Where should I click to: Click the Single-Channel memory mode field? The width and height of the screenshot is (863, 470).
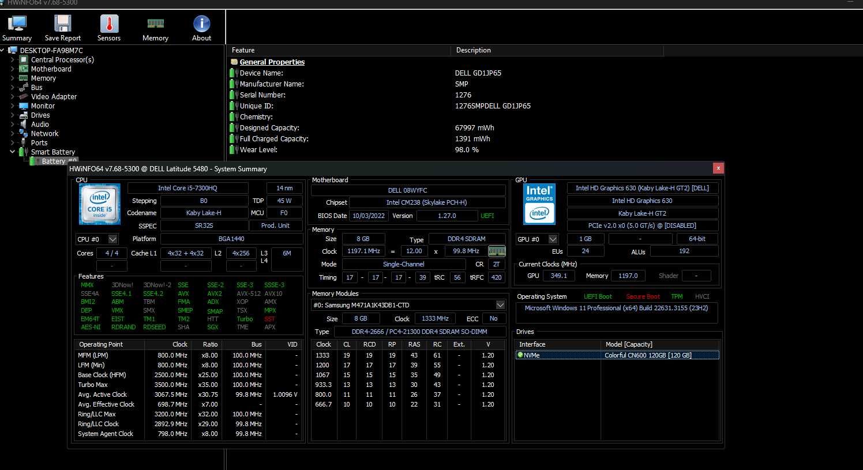click(404, 264)
